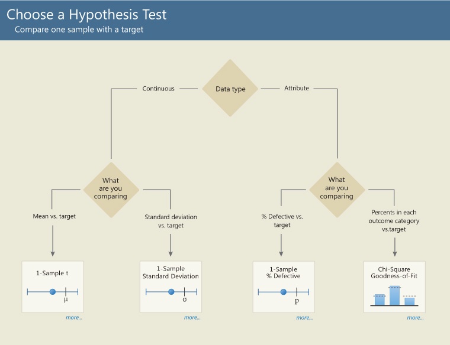Select the 1-Sample t test title

click(52, 273)
